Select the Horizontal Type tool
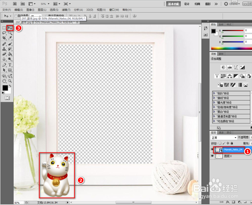 click(x=10, y=65)
